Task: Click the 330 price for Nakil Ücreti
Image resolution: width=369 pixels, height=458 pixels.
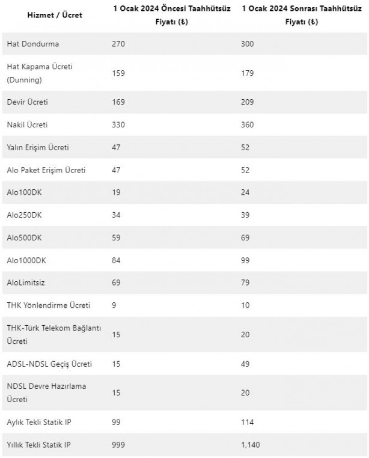Action: 118,124
